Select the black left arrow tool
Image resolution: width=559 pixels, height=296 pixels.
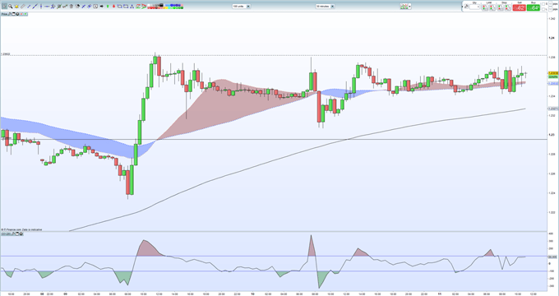102,6
